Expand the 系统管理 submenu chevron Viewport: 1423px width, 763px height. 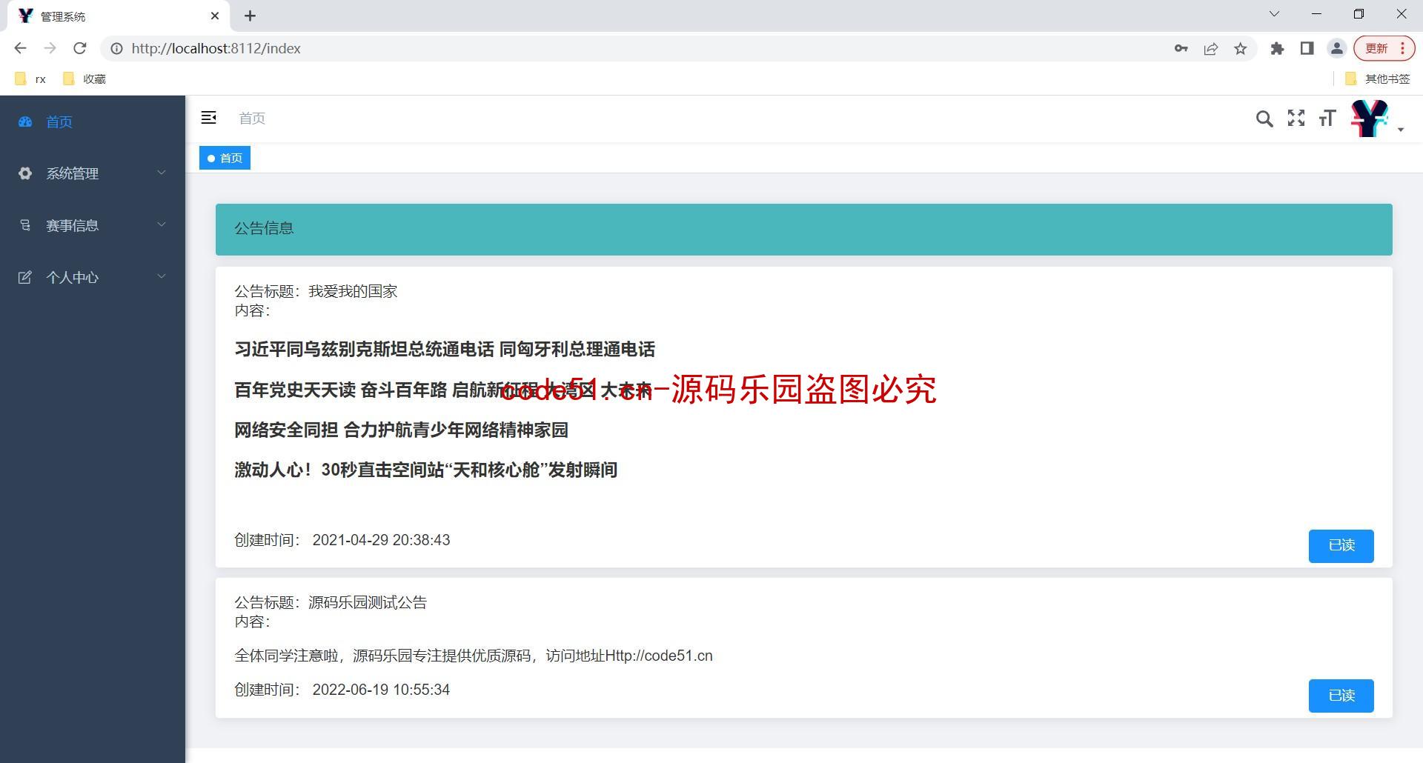[x=162, y=173]
